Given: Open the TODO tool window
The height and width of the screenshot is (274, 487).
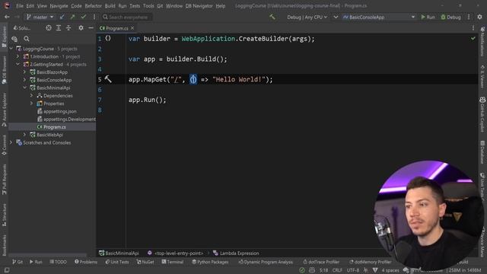Looking at the screenshot, I should pyautogui.click(x=58, y=262).
